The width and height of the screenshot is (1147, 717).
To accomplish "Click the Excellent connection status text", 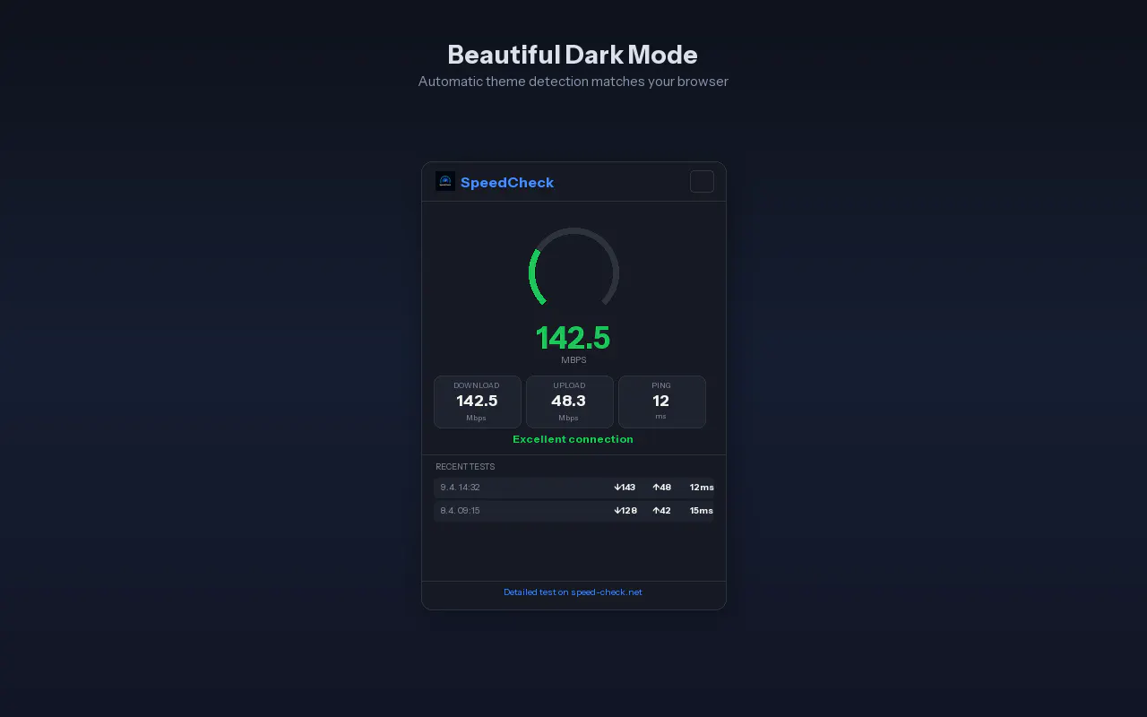I will point(573,439).
